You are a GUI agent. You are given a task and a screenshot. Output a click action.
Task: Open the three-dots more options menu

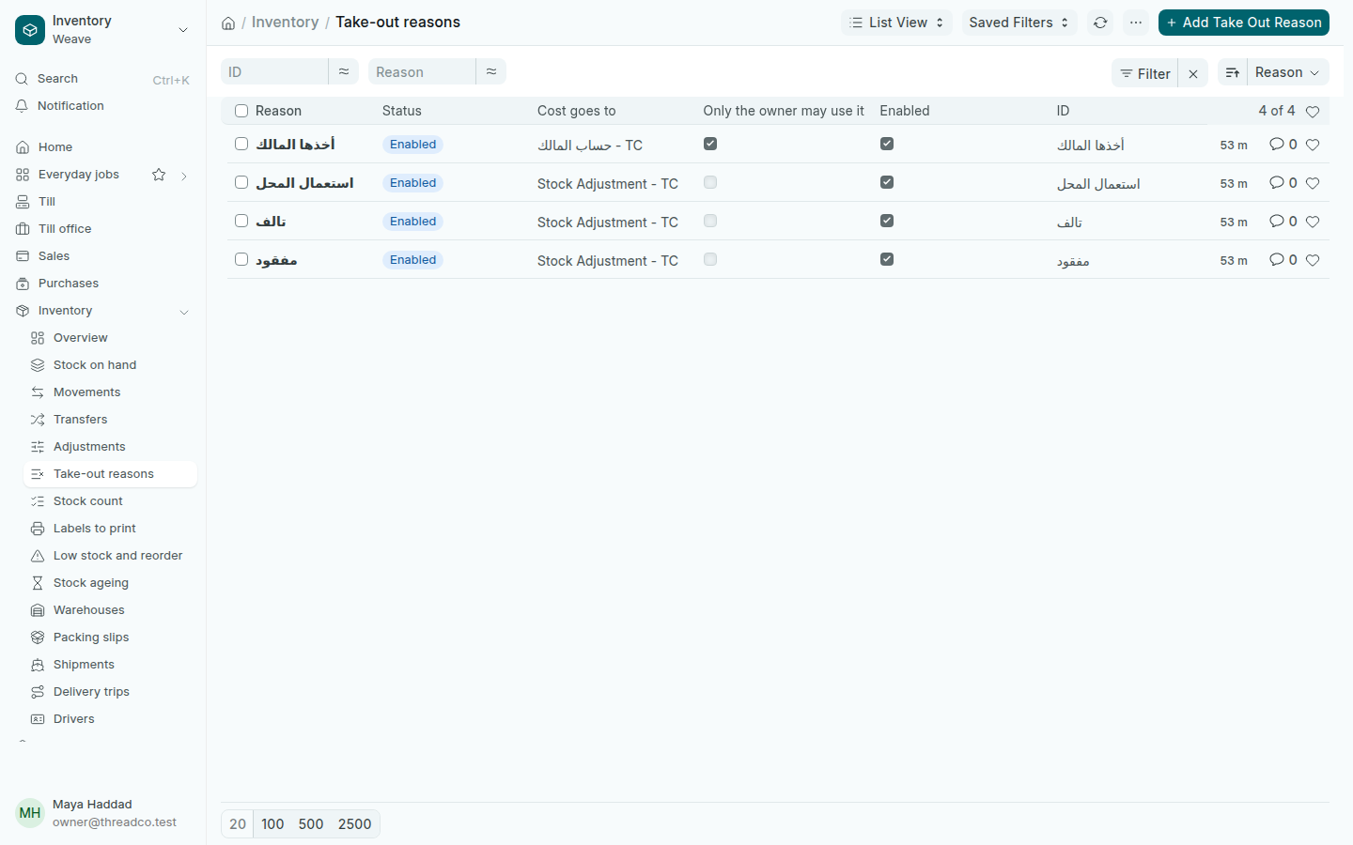pos(1136,23)
